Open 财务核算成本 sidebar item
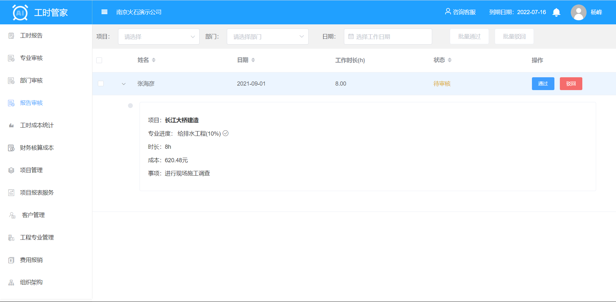616x302 pixels. tap(37, 148)
